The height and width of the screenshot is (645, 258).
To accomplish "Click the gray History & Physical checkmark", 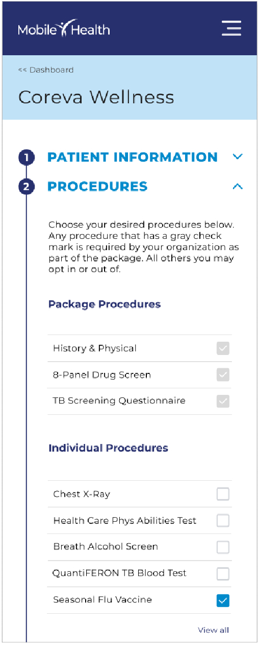I will coord(223,348).
